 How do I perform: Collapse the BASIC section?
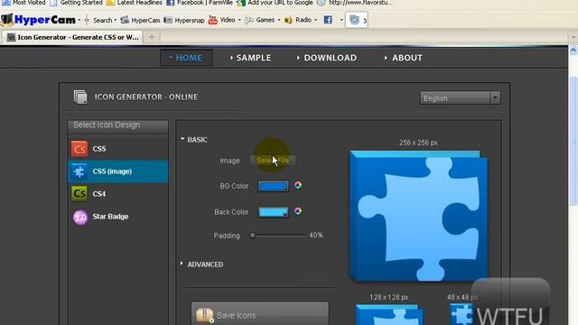click(194, 140)
